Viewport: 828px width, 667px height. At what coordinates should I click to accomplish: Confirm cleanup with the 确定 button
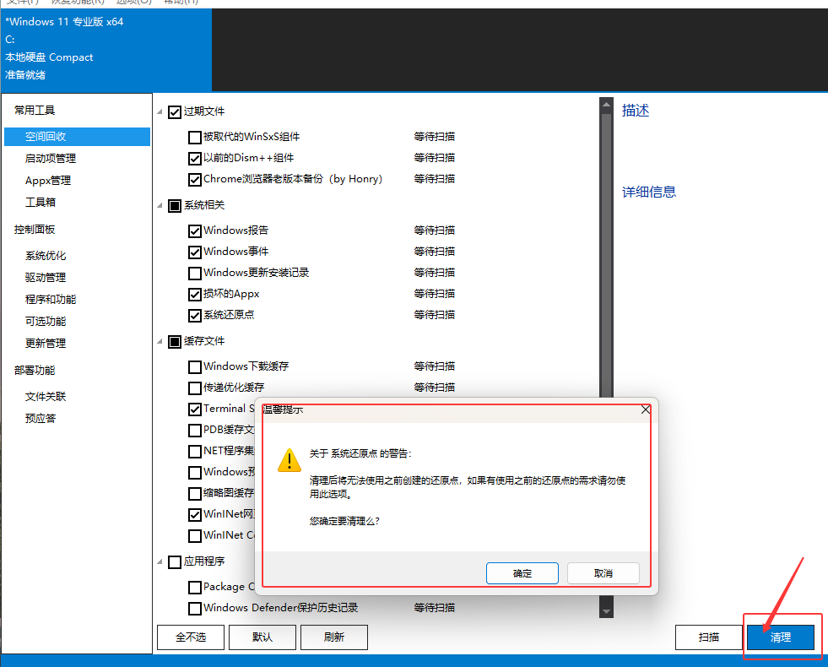[522, 573]
